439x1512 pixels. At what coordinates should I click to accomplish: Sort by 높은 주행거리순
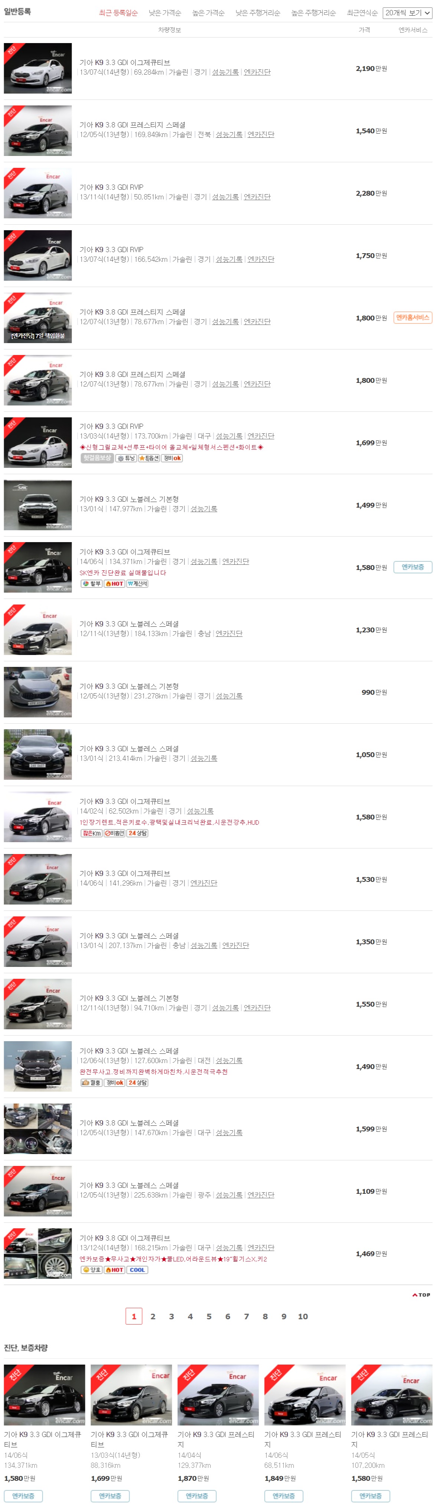tap(314, 13)
